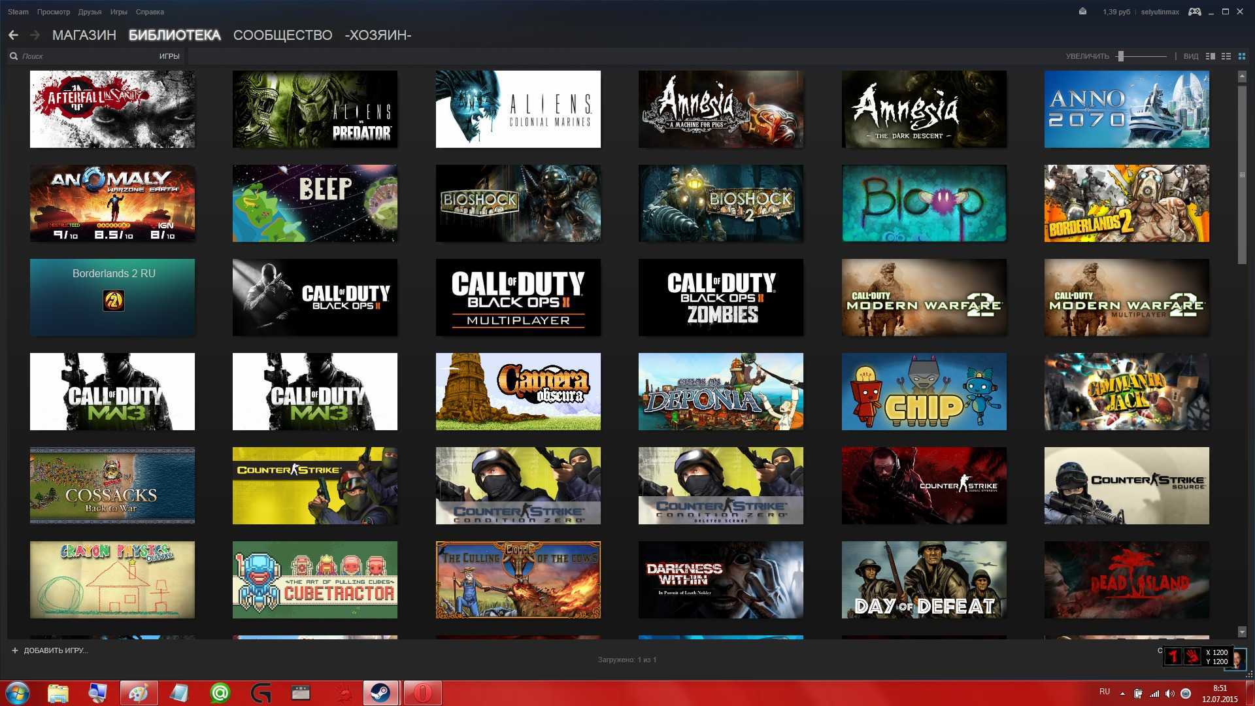Click the 1,39 руб wallet balance

tap(1116, 12)
